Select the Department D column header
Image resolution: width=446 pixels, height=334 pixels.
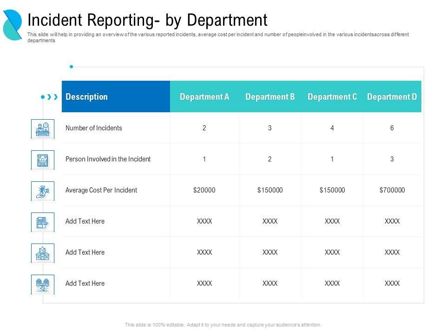(x=392, y=97)
